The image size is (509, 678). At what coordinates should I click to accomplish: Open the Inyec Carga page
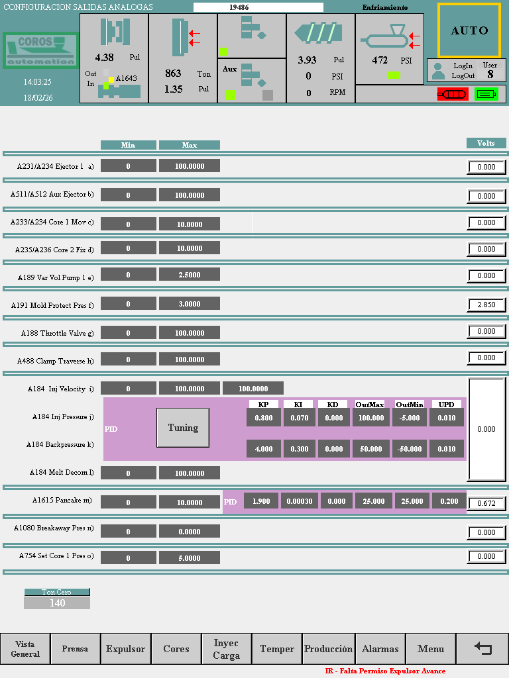point(227,649)
